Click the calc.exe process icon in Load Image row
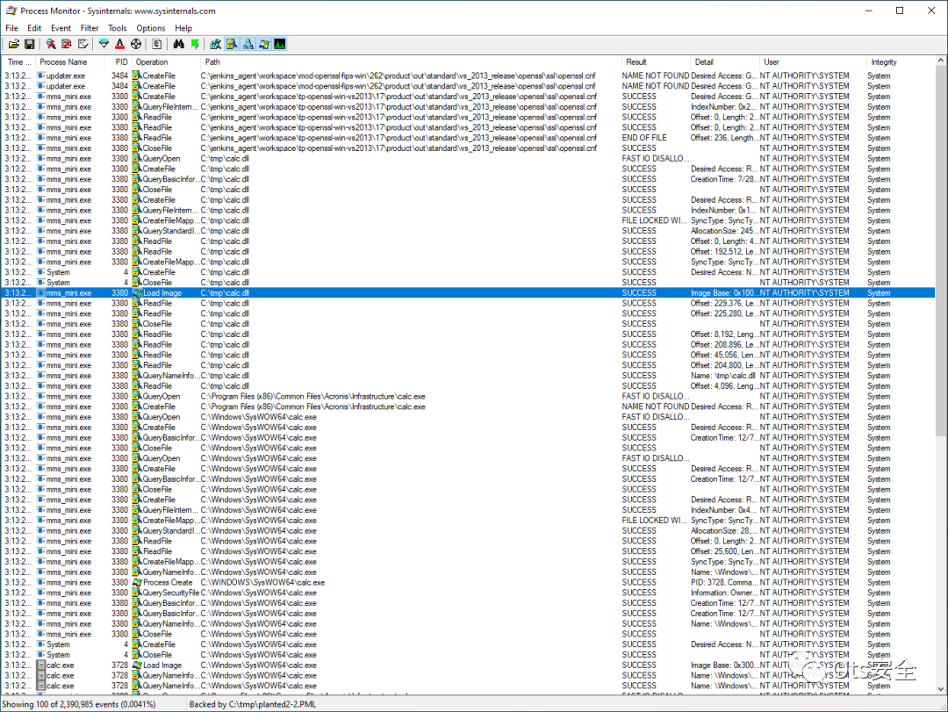The height and width of the screenshot is (712, 948). [x=41, y=665]
